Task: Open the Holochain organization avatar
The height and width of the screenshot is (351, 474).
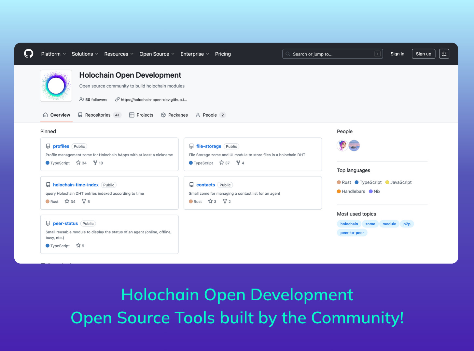Action: pos(56,86)
